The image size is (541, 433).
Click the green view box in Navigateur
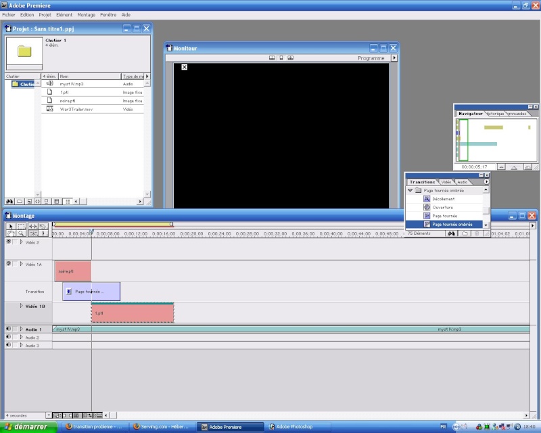pyautogui.click(x=463, y=140)
